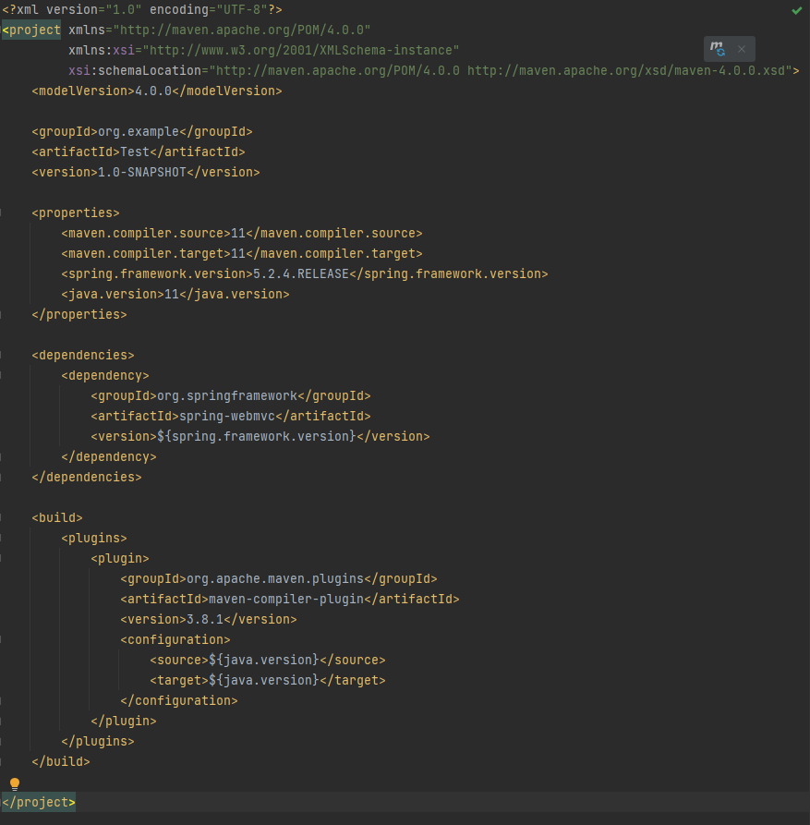Click artifactId spring-webmvc line
The image size is (810, 825).
(231, 416)
